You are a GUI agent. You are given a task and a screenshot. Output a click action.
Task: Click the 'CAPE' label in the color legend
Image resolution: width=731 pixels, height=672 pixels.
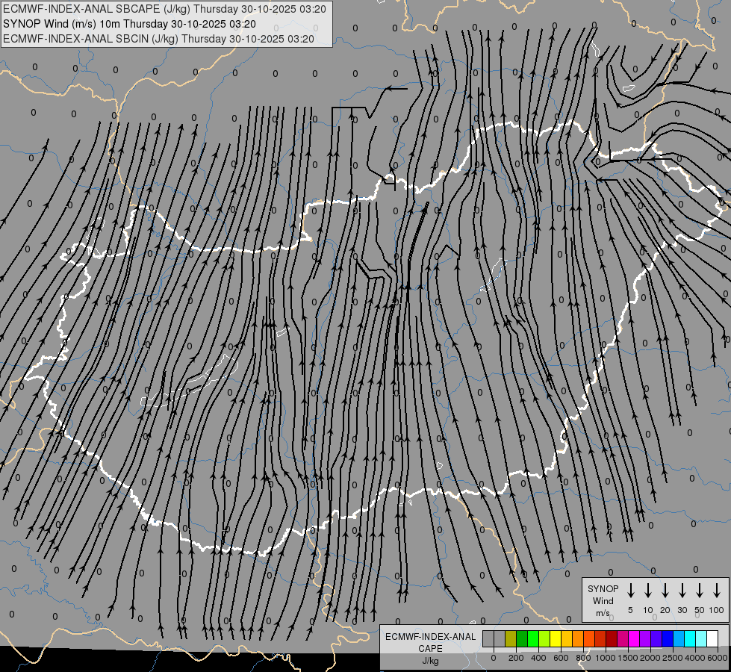430,649
